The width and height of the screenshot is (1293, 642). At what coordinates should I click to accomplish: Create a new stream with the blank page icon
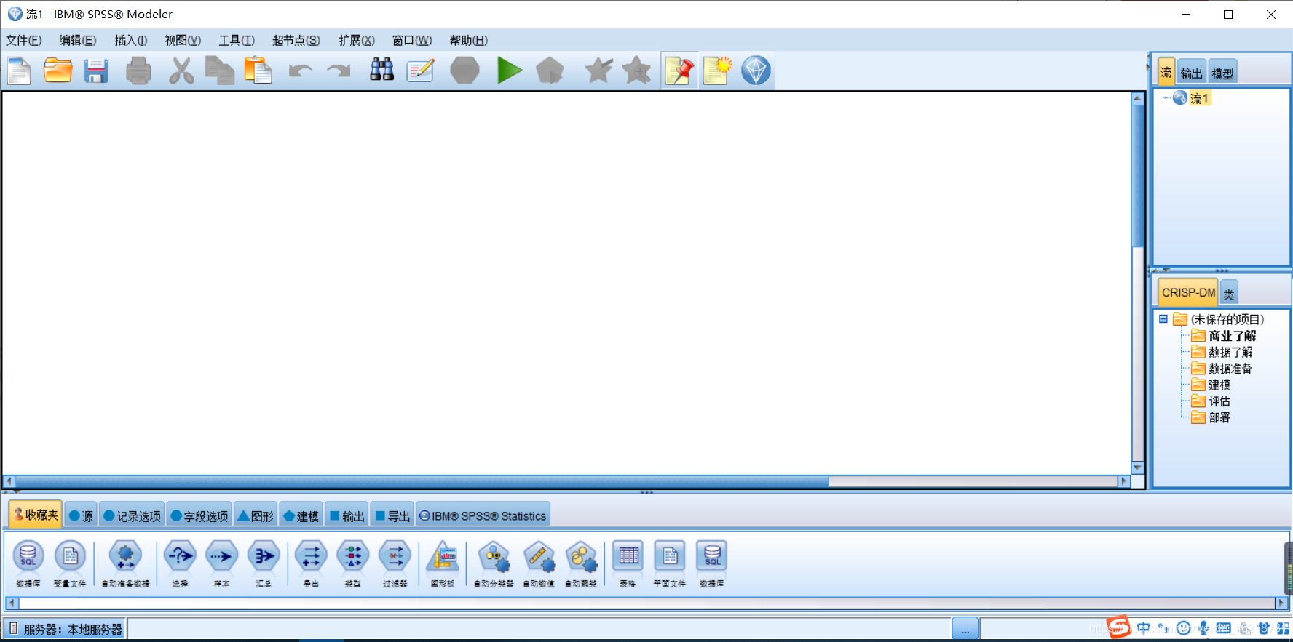click(x=19, y=71)
